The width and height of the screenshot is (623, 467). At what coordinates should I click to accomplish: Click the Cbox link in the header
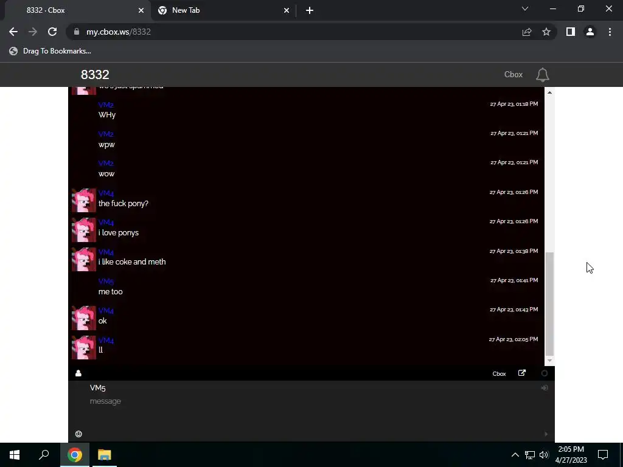point(513,75)
